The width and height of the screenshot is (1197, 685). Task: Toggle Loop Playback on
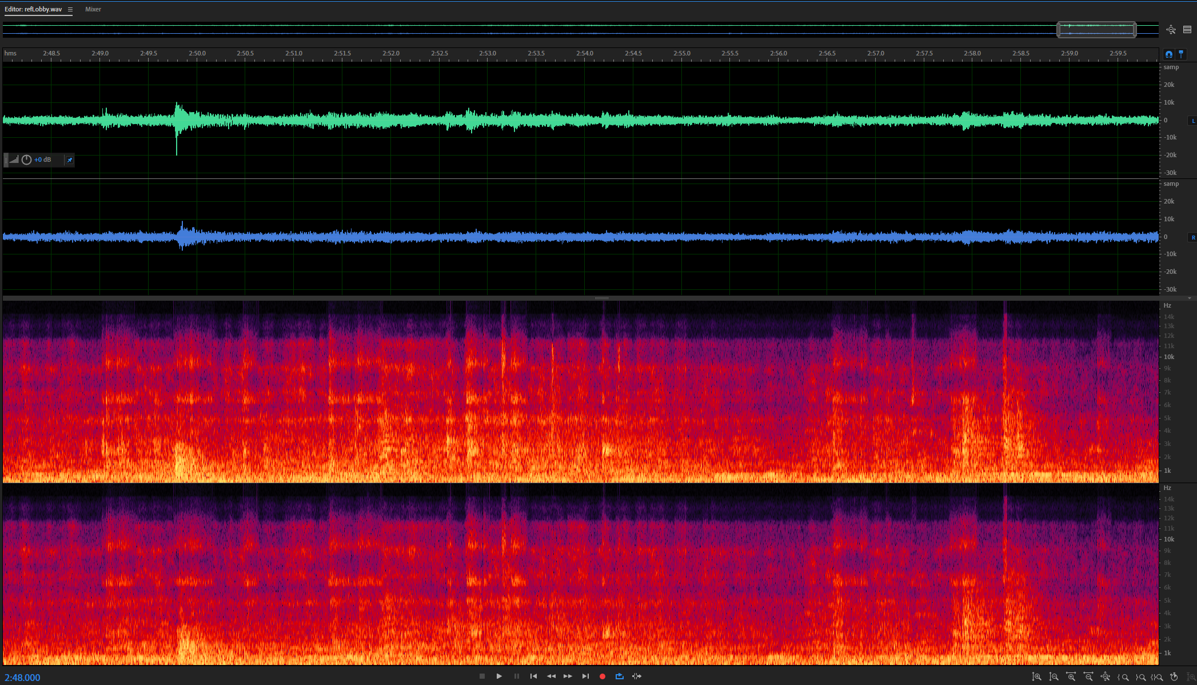click(x=619, y=676)
